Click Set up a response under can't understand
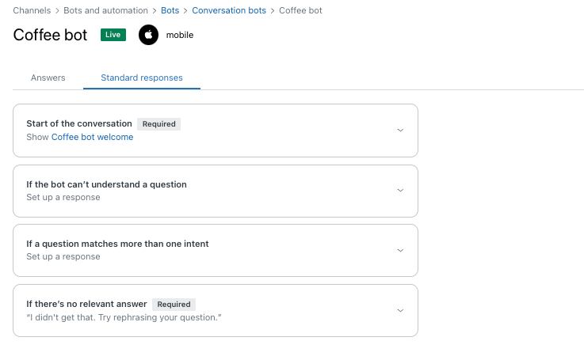 click(63, 197)
